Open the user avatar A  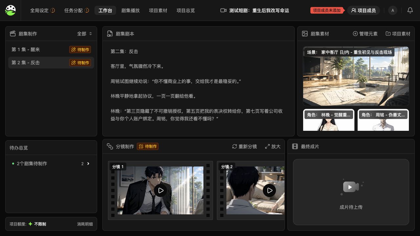[x=393, y=10]
